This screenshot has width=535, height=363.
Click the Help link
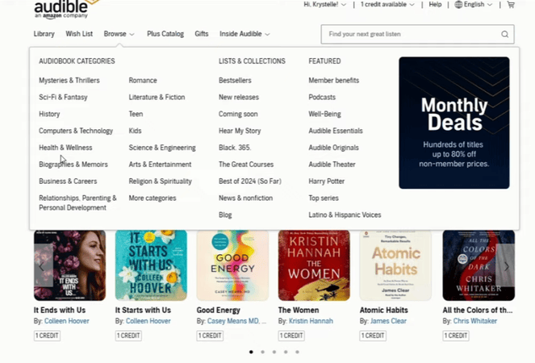click(x=435, y=4)
